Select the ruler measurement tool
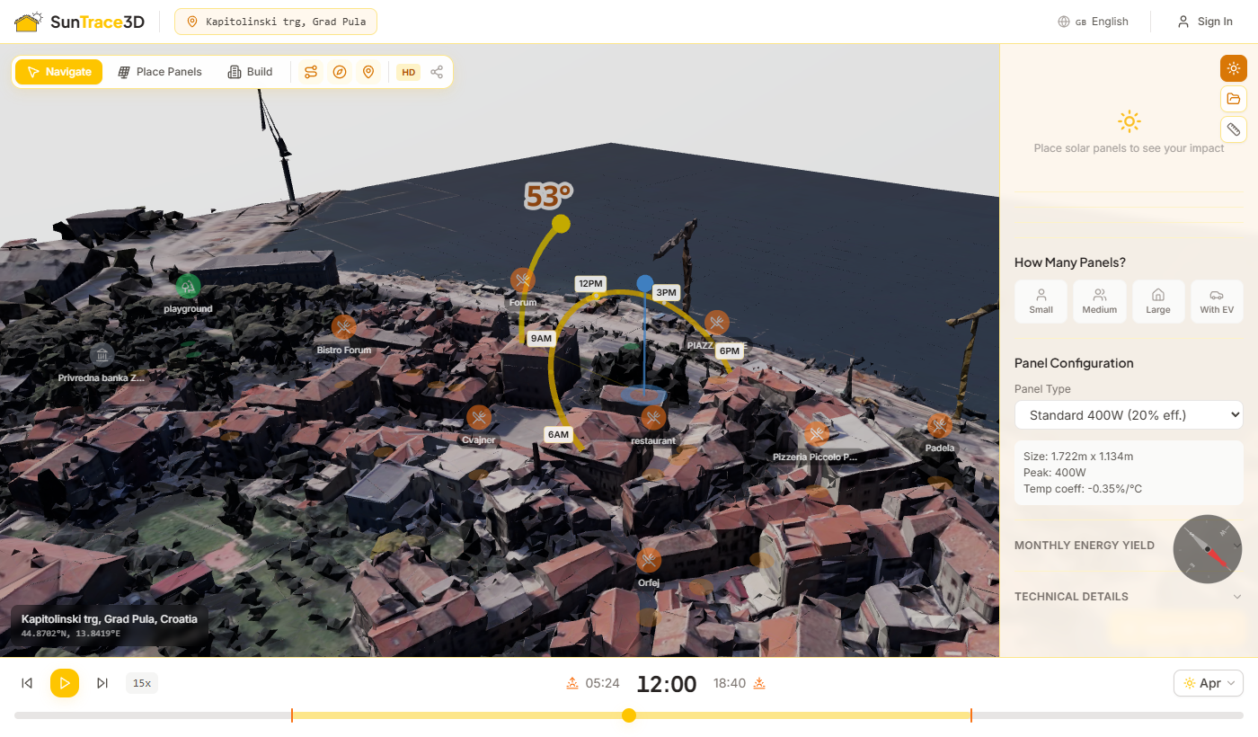The height and width of the screenshot is (737, 1258). pos(1233,129)
